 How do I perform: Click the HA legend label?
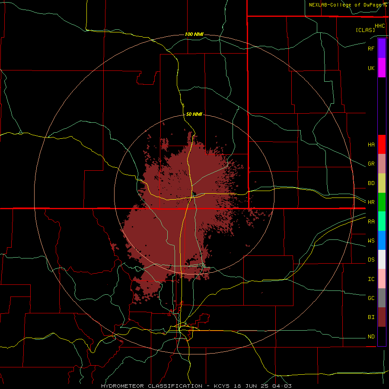click(x=371, y=144)
